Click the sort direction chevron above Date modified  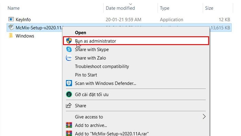pyautogui.click(x=130, y=4)
